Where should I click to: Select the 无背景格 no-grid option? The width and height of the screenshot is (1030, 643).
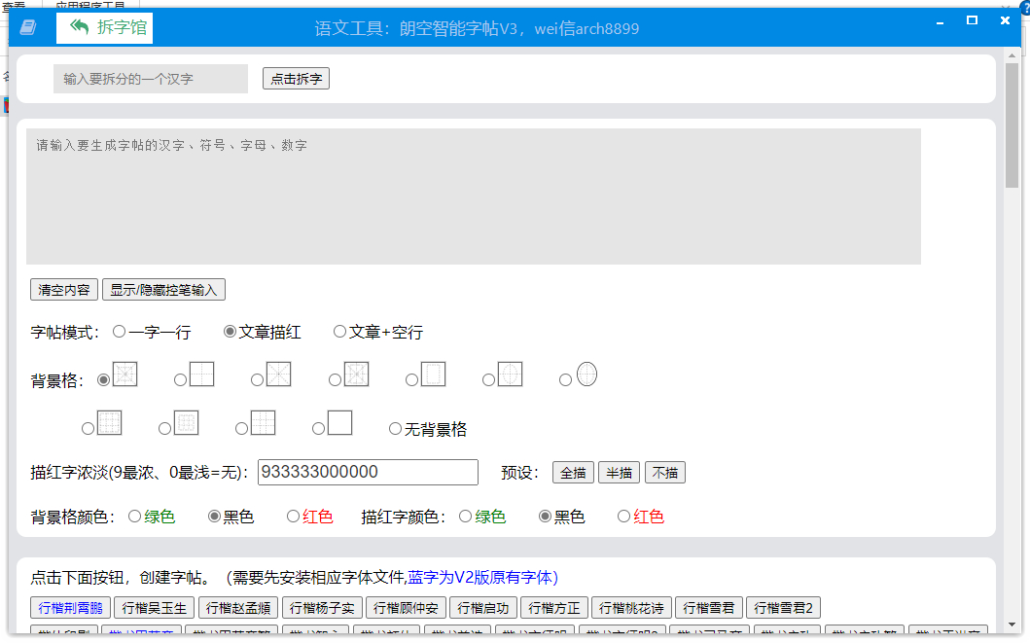(396, 428)
